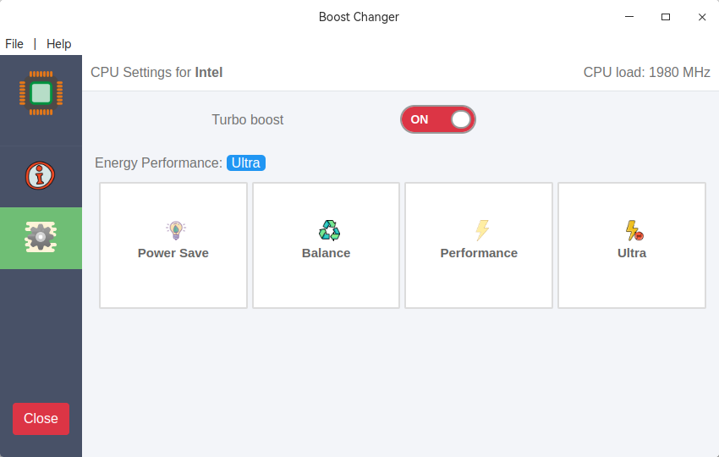The height and width of the screenshot is (457, 719).
Task: Open the CPU chip page in sidebar
Action: point(41,92)
